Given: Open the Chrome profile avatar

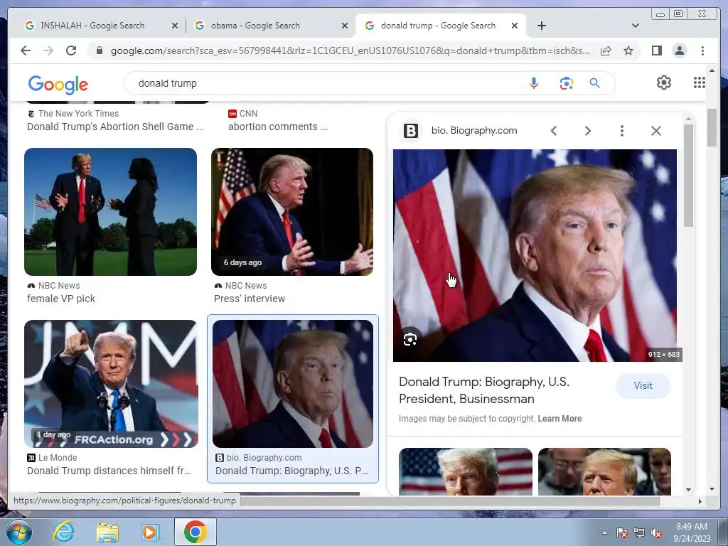Looking at the screenshot, I should [x=679, y=50].
